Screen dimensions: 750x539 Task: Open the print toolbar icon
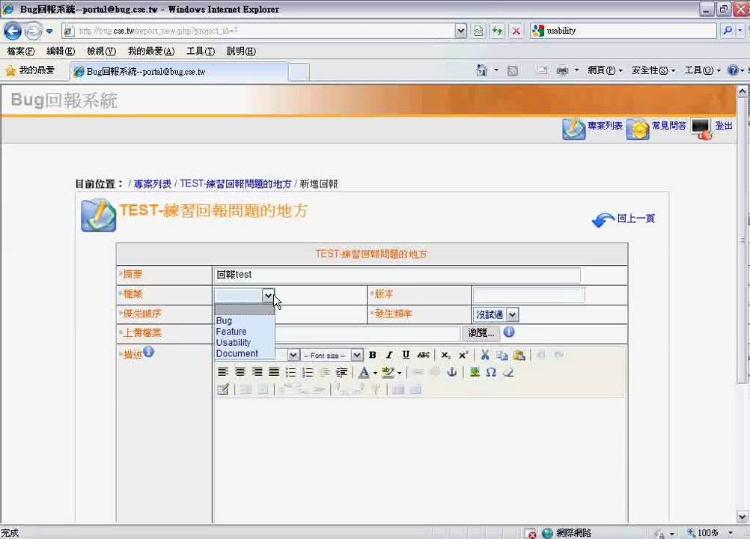563,71
